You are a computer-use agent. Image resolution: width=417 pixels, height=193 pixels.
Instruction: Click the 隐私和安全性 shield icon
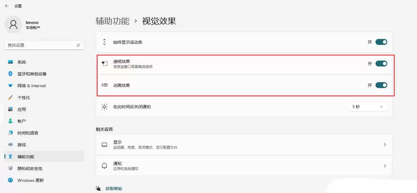10,168
